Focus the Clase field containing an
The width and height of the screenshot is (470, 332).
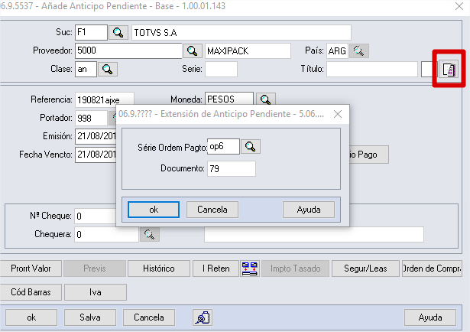tap(86, 70)
